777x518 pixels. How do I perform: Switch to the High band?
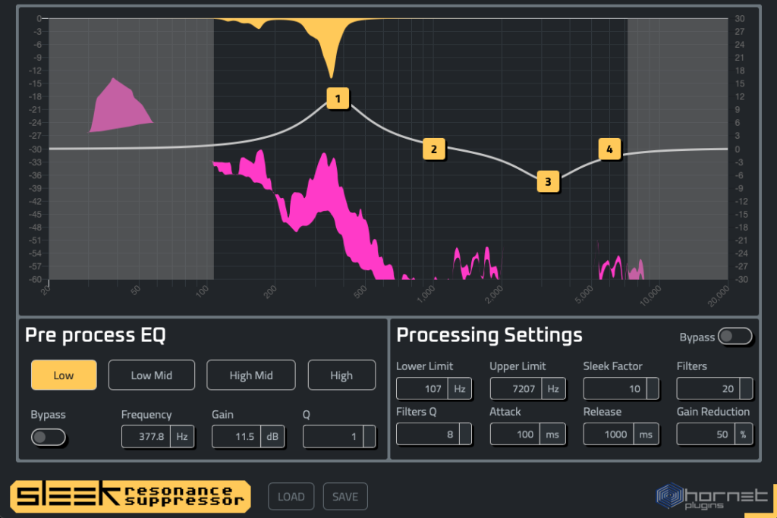coord(341,375)
